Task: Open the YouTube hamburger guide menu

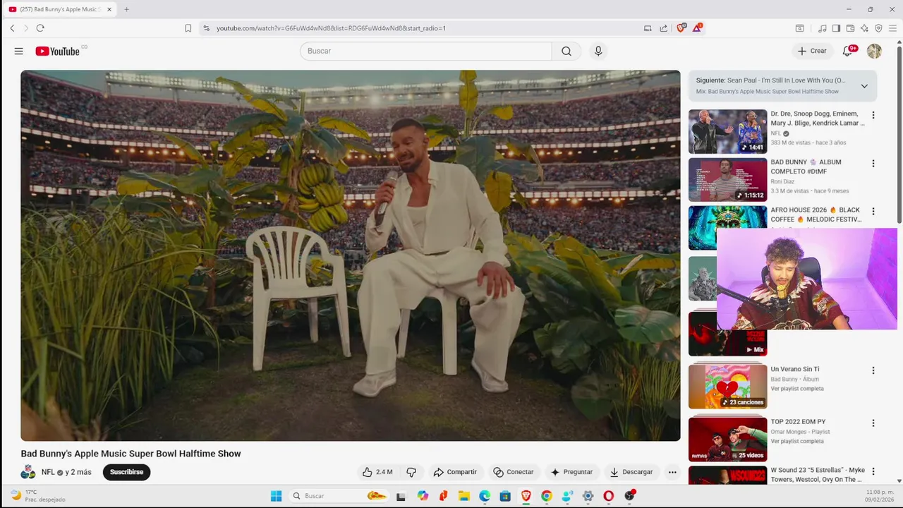Action: [x=19, y=51]
